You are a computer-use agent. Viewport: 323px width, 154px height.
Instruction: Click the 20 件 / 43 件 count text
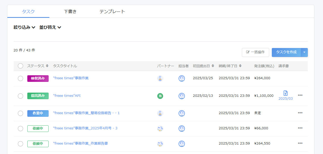coord(24,50)
